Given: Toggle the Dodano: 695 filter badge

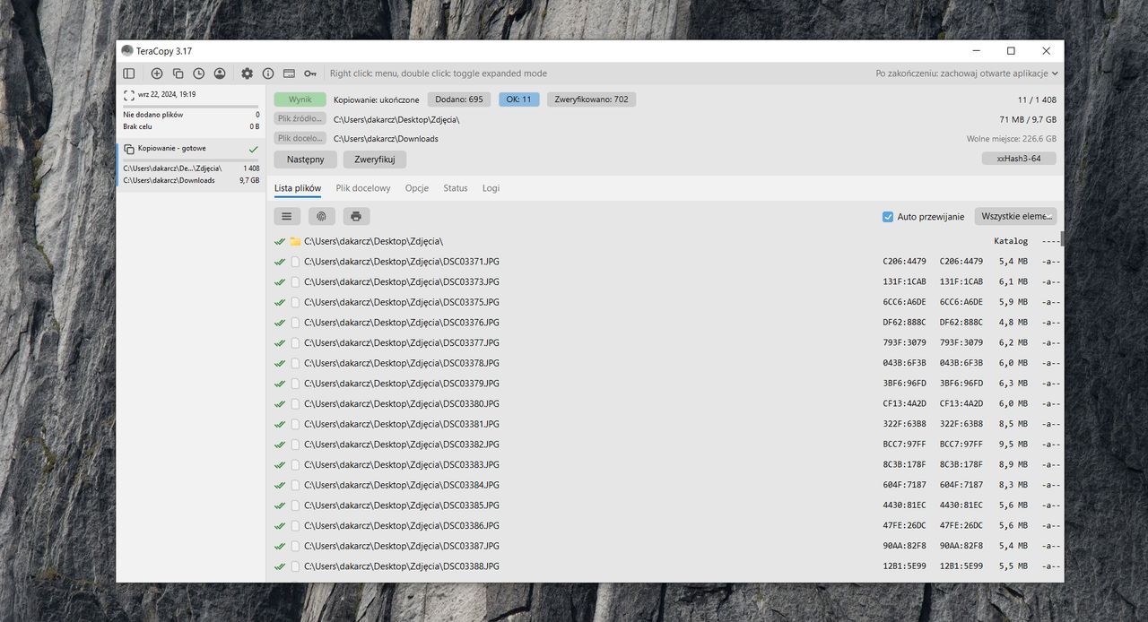Looking at the screenshot, I should coord(459,99).
